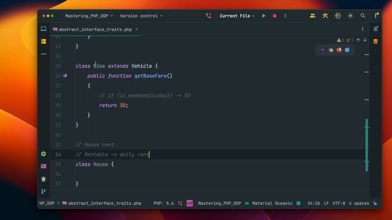This screenshot has width=392, height=220.
Task: Click the HP_OOP breadcrumb in navigation bar
Action: [47, 204]
